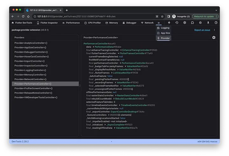Click the browser forward arrow

(18, 16)
